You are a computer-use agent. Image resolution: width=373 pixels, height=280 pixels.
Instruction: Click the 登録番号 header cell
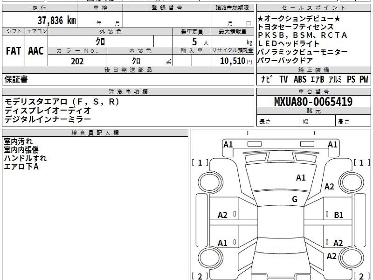click(x=167, y=8)
